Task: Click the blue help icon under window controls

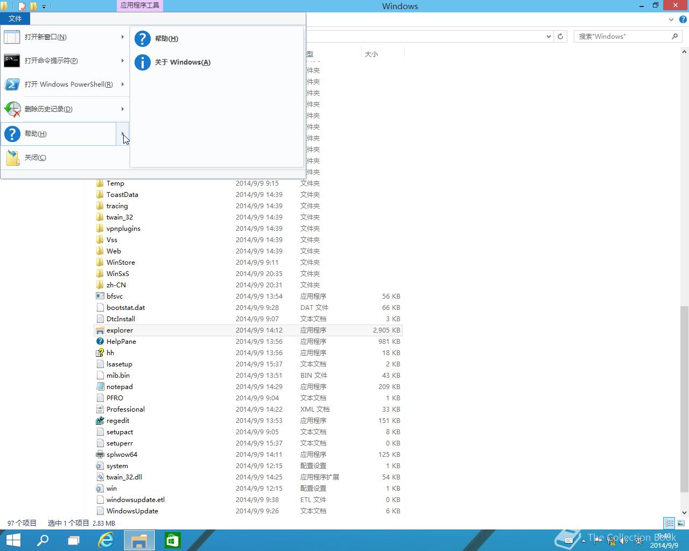Action: coord(683,19)
